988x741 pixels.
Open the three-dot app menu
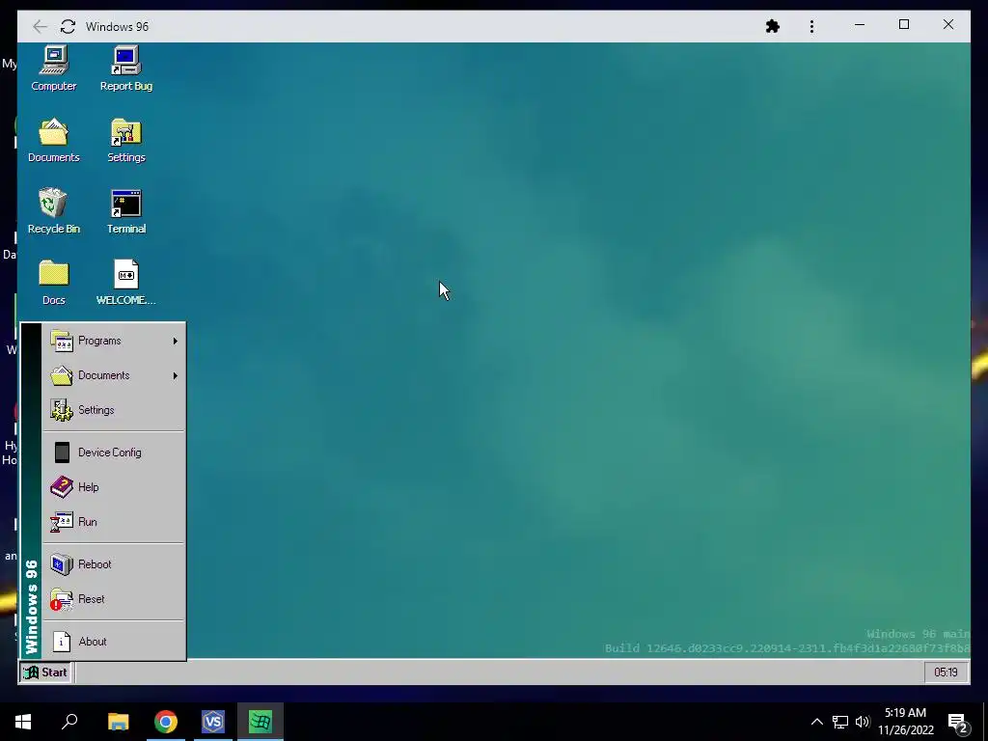pyautogui.click(x=811, y=26)
